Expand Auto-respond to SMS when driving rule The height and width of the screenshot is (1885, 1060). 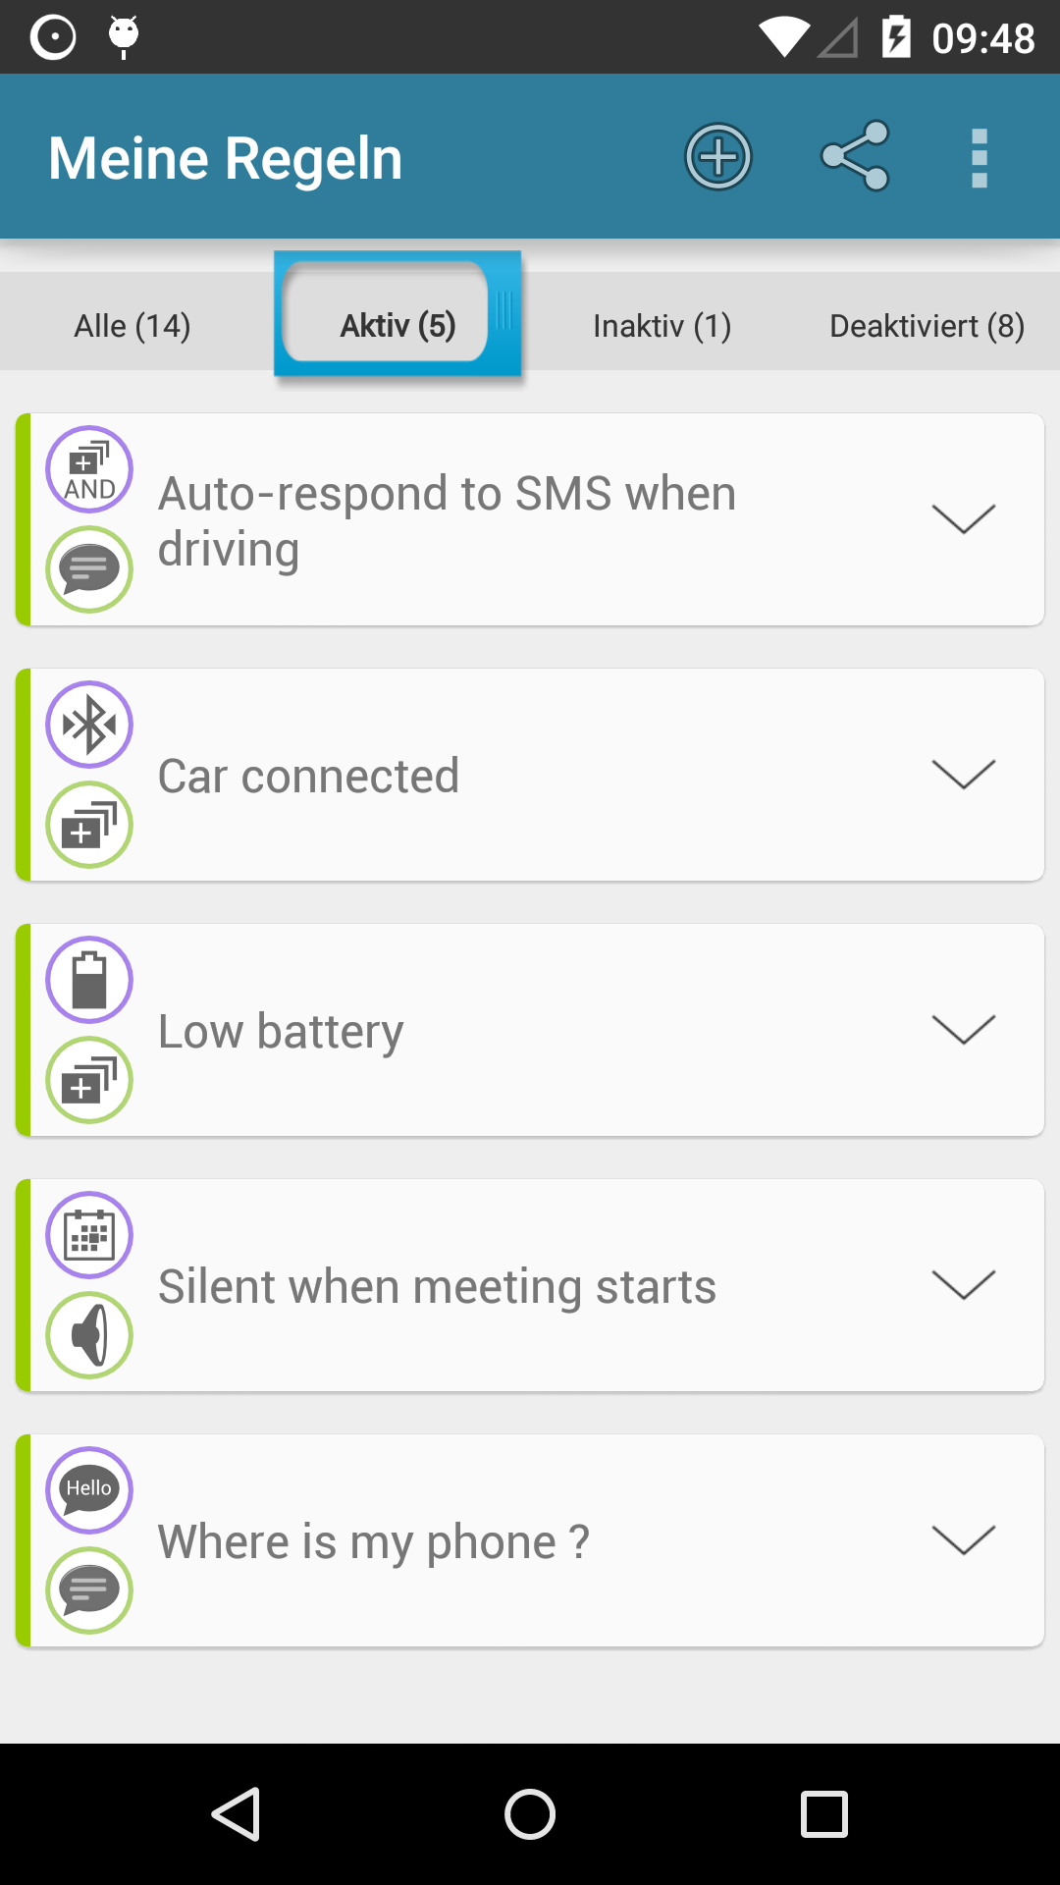964,519
